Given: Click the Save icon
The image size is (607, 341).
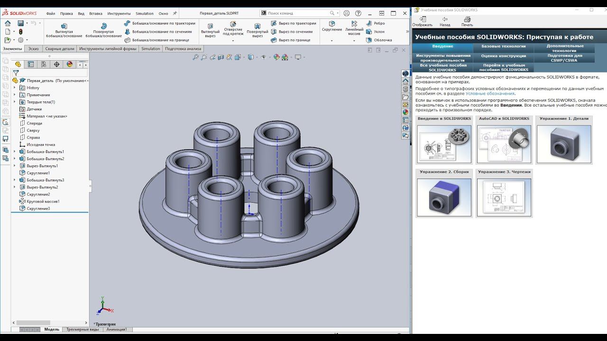Looking at the screenshot, I should (20, 23).
